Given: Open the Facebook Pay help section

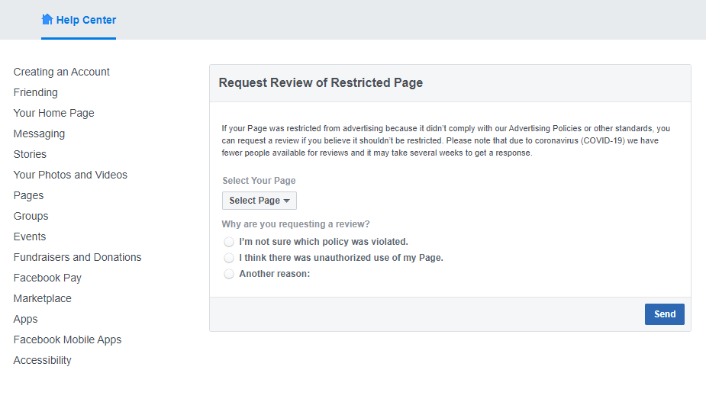Looking at the screenshot, I should tap(47, 278).
